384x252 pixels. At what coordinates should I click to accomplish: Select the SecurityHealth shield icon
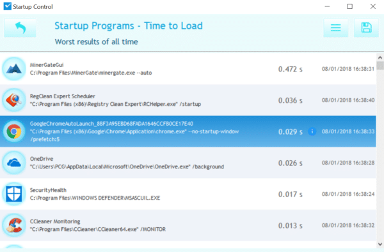14,194
